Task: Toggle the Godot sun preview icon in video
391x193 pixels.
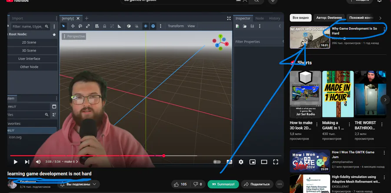Action: coord(146,26)
